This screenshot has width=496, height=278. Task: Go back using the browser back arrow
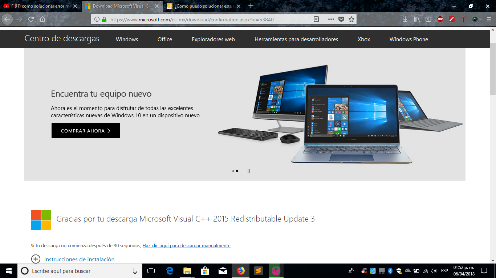coord(7,19)
